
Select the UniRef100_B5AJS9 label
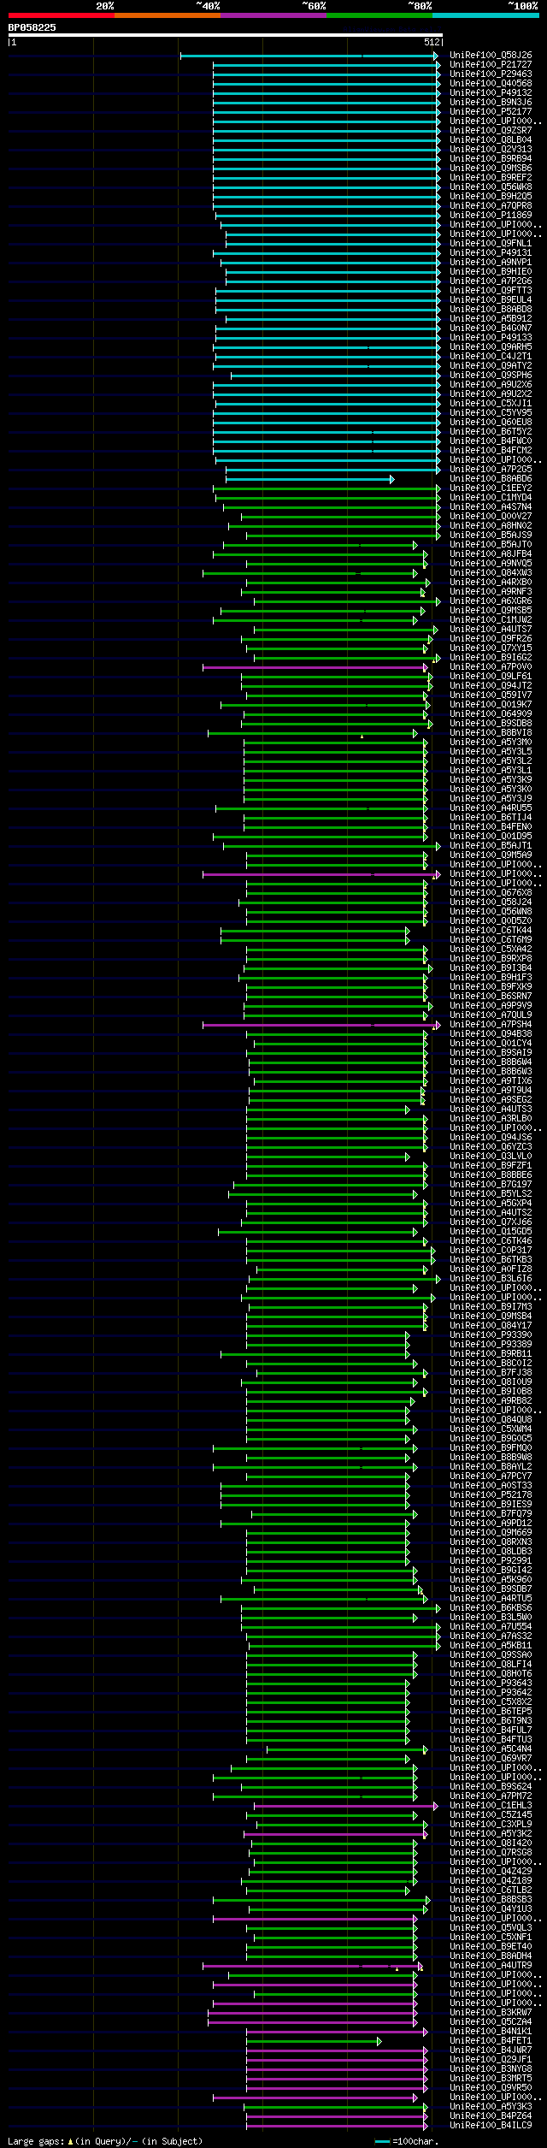click(x=491, y=535)
